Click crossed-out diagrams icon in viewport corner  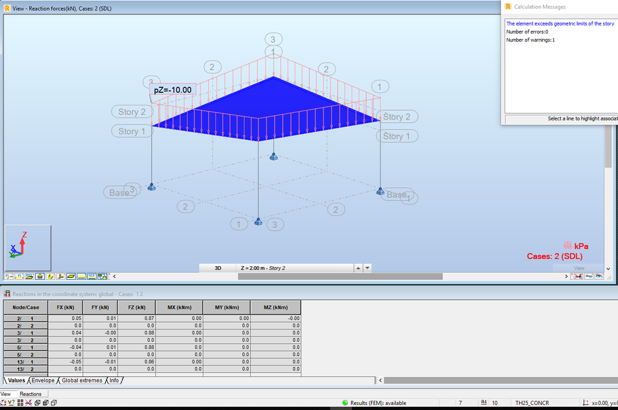pyautogui.click(x=578, y=276)
